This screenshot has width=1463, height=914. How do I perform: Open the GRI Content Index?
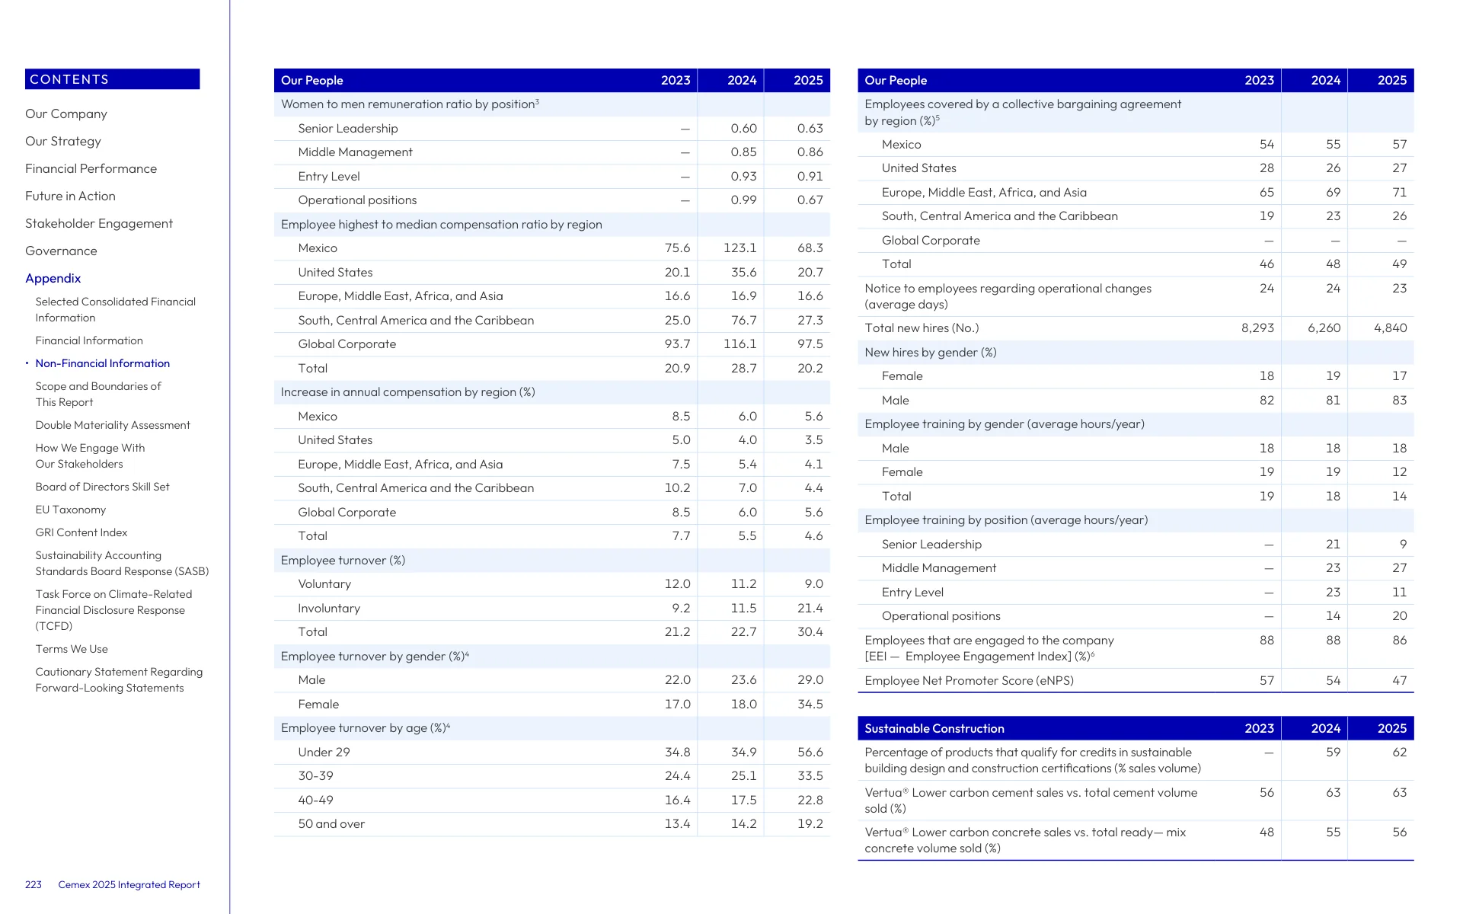(81, 533)
